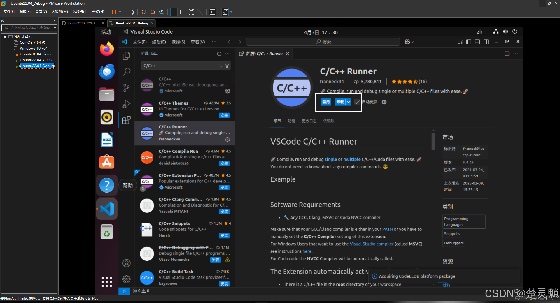Open the 选择(S) menu in VS Code

click(x=178, y=42)
